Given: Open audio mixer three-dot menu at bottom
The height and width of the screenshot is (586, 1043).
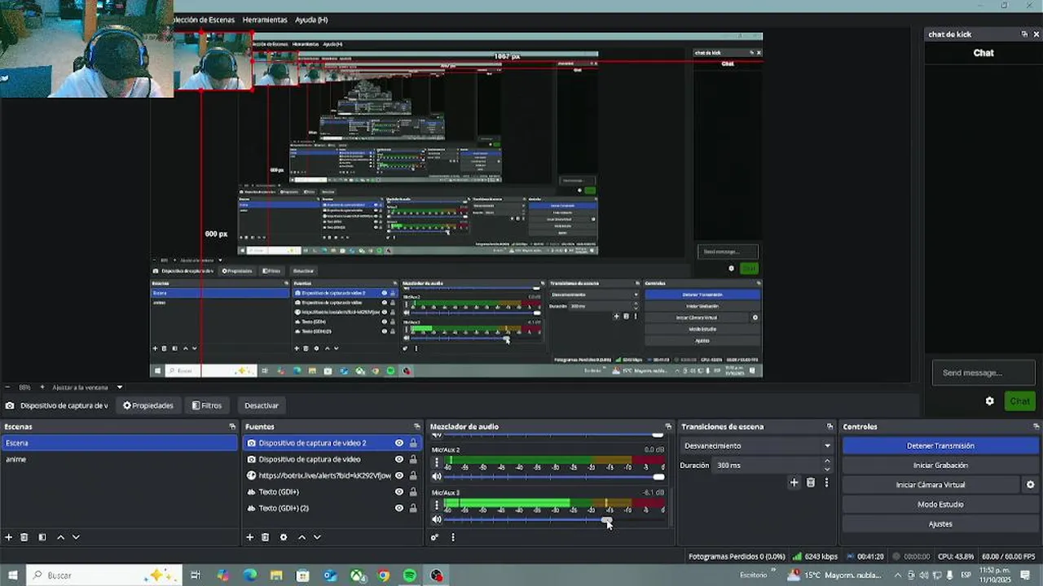Looking at the screenshot, I should point(453,537).
